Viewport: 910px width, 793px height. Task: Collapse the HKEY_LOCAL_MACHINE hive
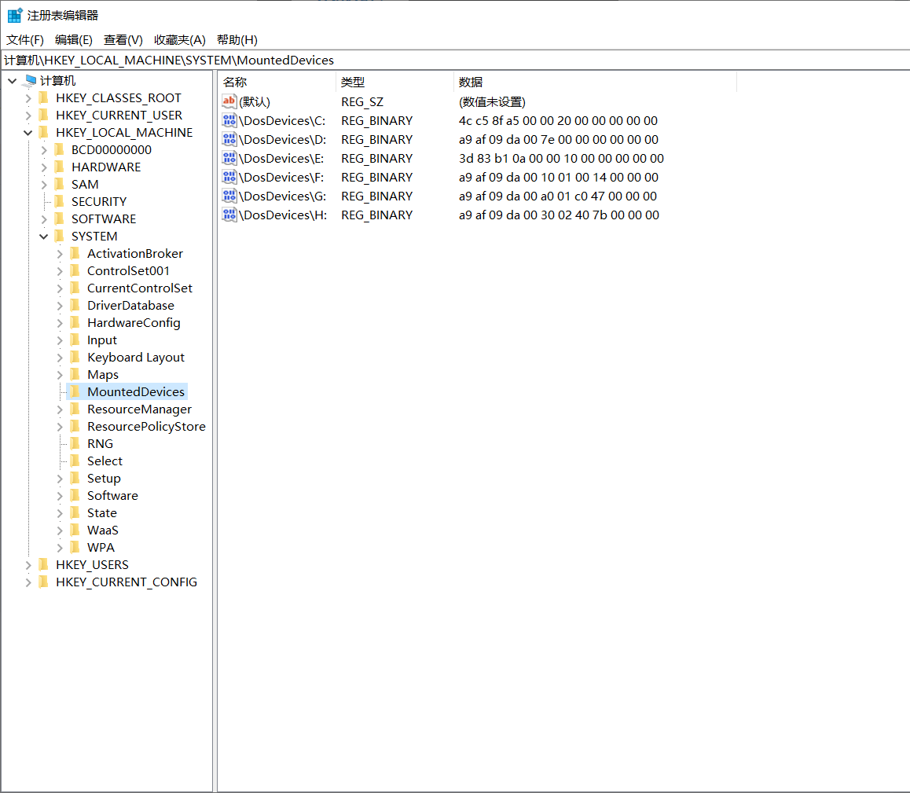(28, 132)
